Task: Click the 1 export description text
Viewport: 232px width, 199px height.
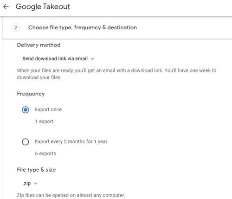Action: (44, 122)
